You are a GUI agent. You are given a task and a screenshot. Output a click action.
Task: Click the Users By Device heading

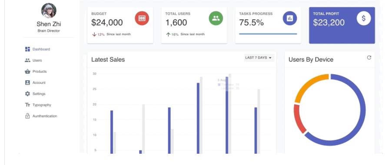click(x=311, y=59)
